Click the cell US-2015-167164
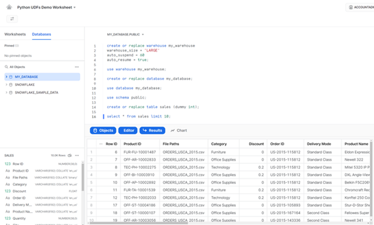 click(285, 213)
